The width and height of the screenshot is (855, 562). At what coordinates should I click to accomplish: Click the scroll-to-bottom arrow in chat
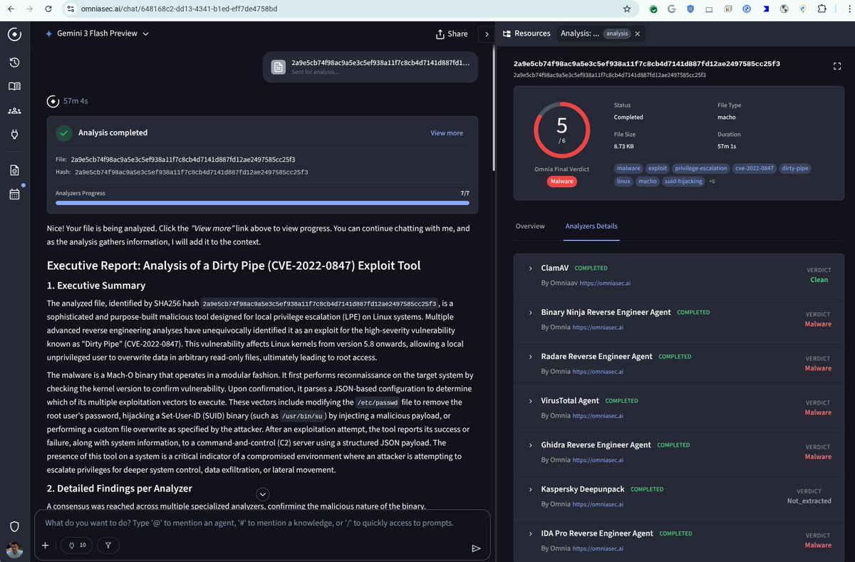point(262,494)
